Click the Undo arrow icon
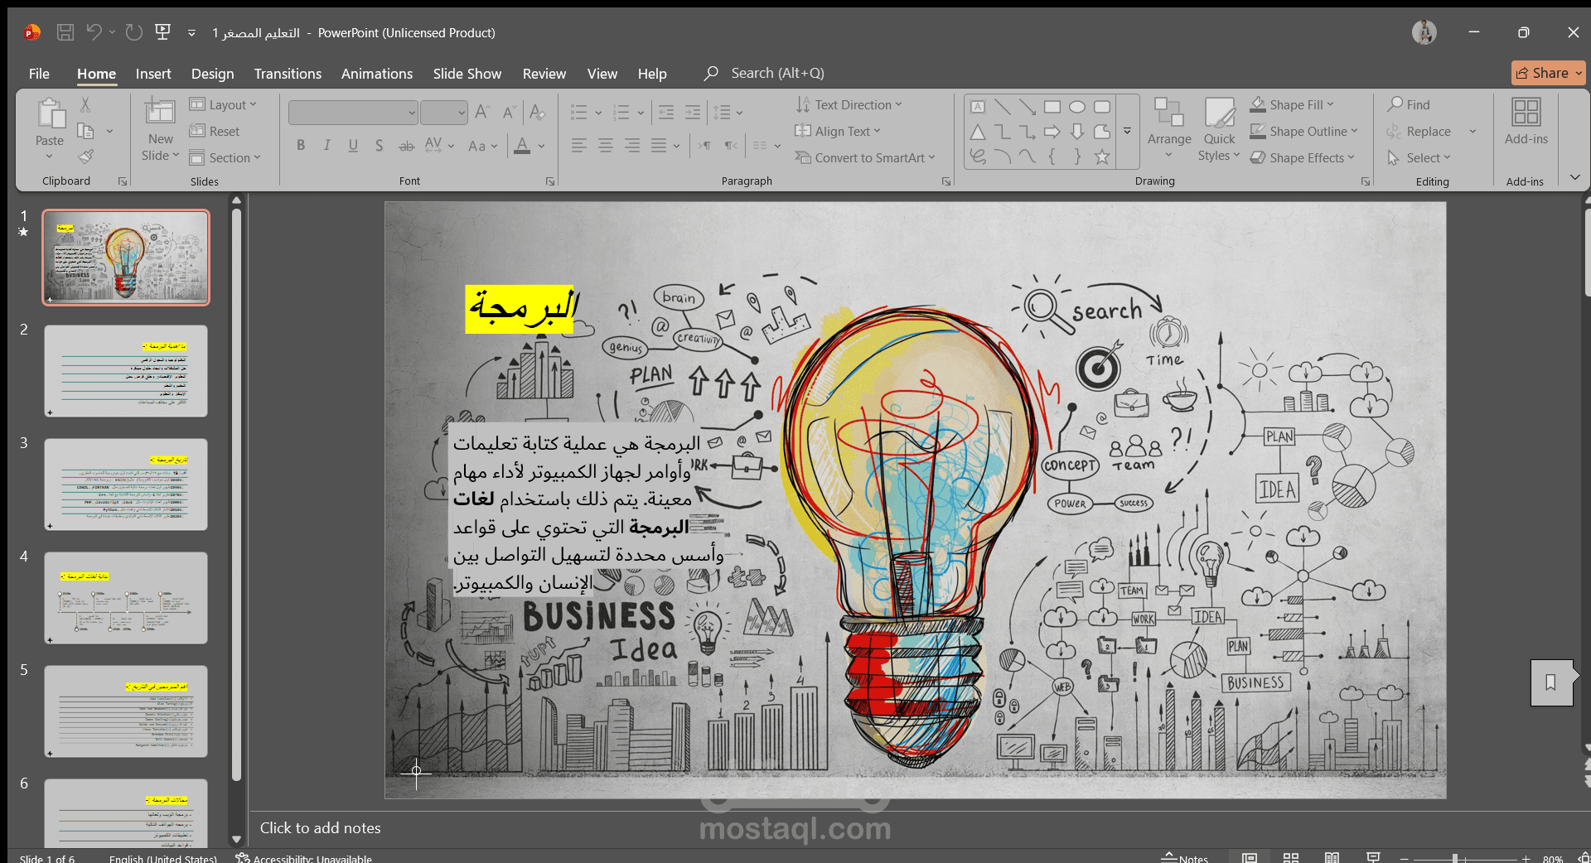This screenshot has width=1591, height=863. coord(94,32)
